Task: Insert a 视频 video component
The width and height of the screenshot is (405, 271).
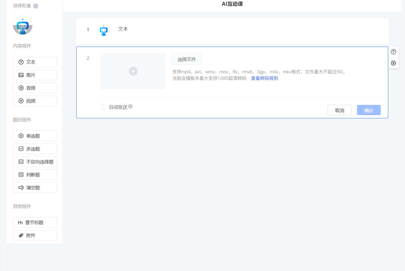Action: coord(35,101)
